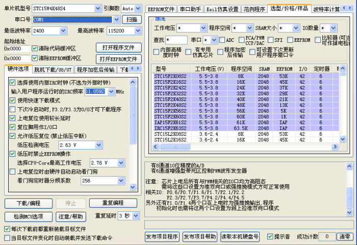357x245 pixels.
Task: Click the 扫描 scan button
Action: pyautogui.click(x=132, y=19)
